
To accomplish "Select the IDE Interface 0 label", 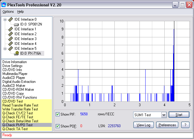I will (25, 19).
